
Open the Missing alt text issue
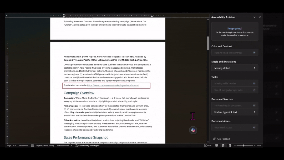(235, 68)
